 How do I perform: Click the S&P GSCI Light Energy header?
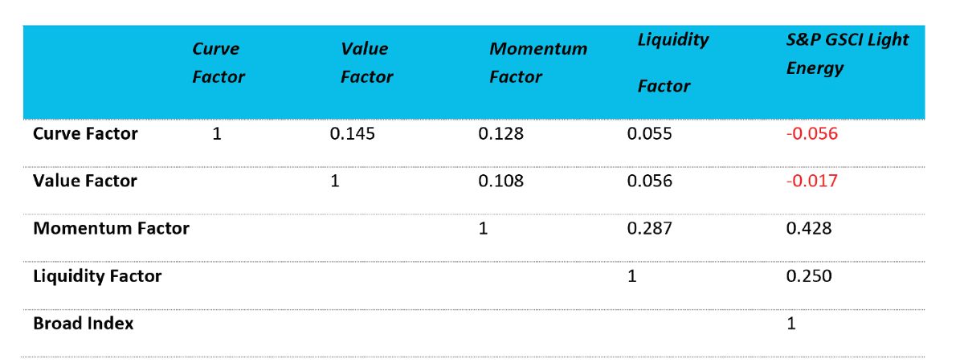click(847, 54)
